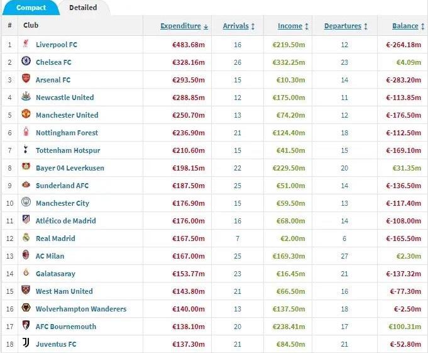Click Manchester City's income €59.50m
Viewport: 428px width, 353px height.
click(291, 203)
